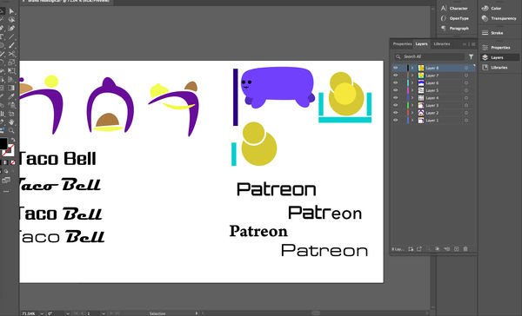Click the Layer 3 thumbnail
This screenshot has height=316, width=522.
point(421,105)
